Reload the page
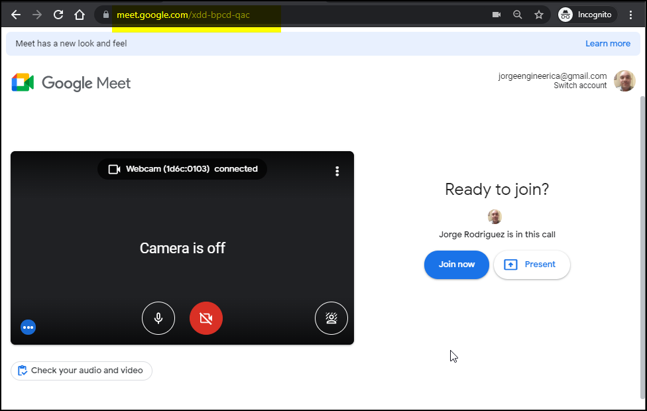 [58, 15]
